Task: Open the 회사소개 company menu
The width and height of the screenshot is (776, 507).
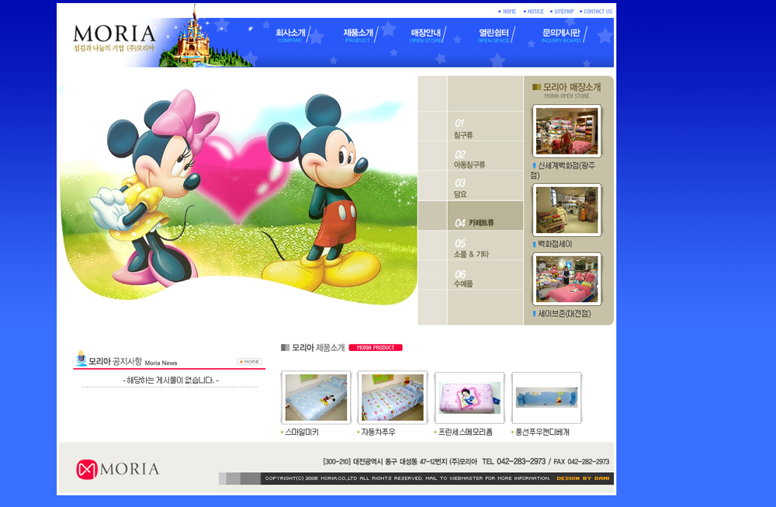Action: pos(291,34)
